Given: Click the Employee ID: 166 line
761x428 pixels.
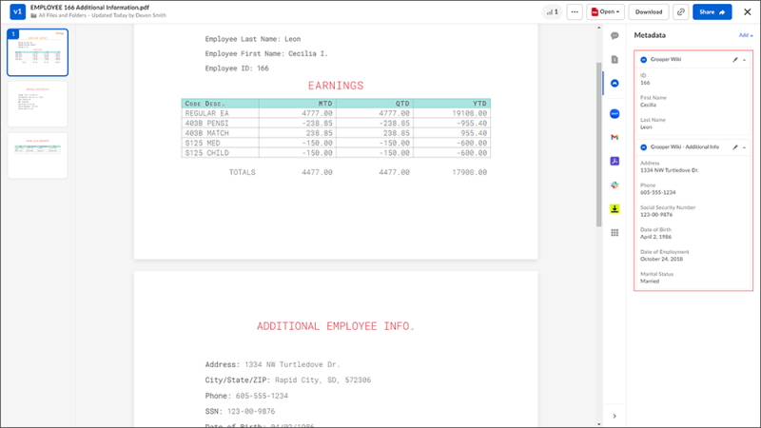Looking at the screenshot, I should (x=237, y=68).
